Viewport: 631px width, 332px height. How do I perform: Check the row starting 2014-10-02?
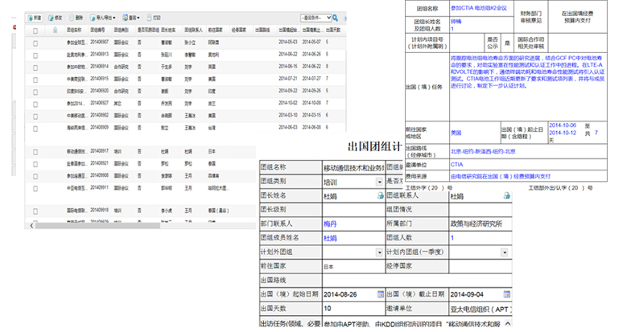click(x=35, y=105)
